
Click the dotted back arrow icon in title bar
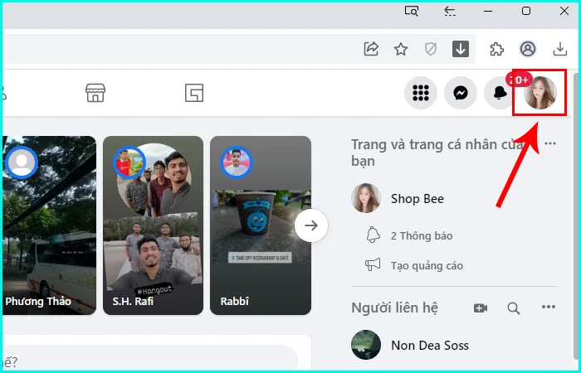click(x=450, y=11)
